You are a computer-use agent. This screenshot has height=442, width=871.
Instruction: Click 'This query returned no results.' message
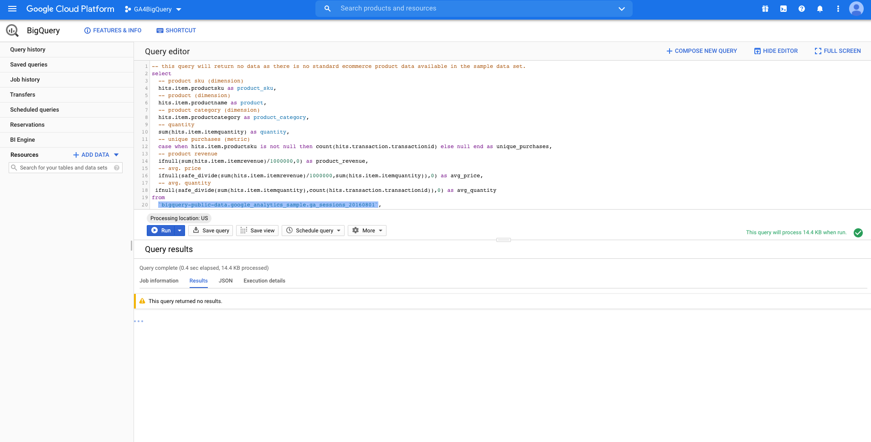(x=186, y=301)
